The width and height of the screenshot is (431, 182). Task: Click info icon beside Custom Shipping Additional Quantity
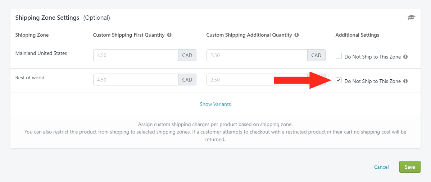296,35
